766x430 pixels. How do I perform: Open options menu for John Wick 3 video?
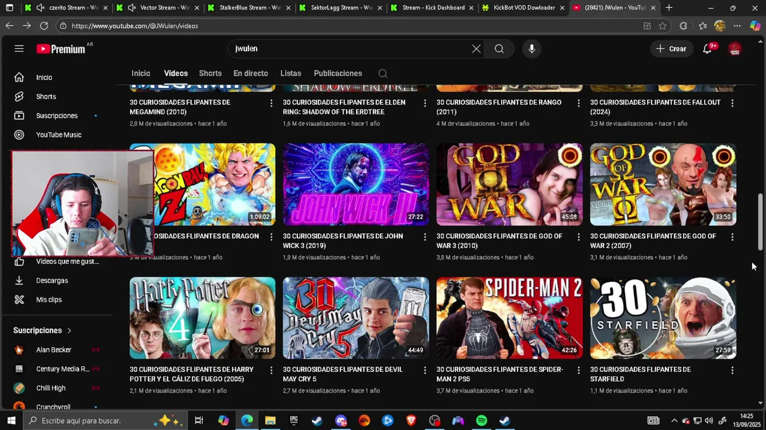[x=425, y=237]
